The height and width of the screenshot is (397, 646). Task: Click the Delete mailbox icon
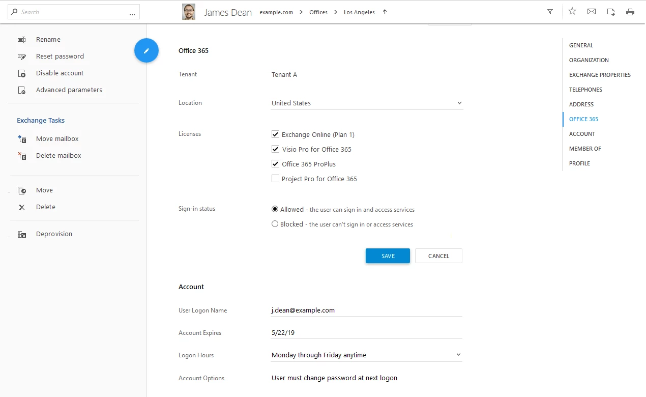pyautogui.click(x=22, y=156)
